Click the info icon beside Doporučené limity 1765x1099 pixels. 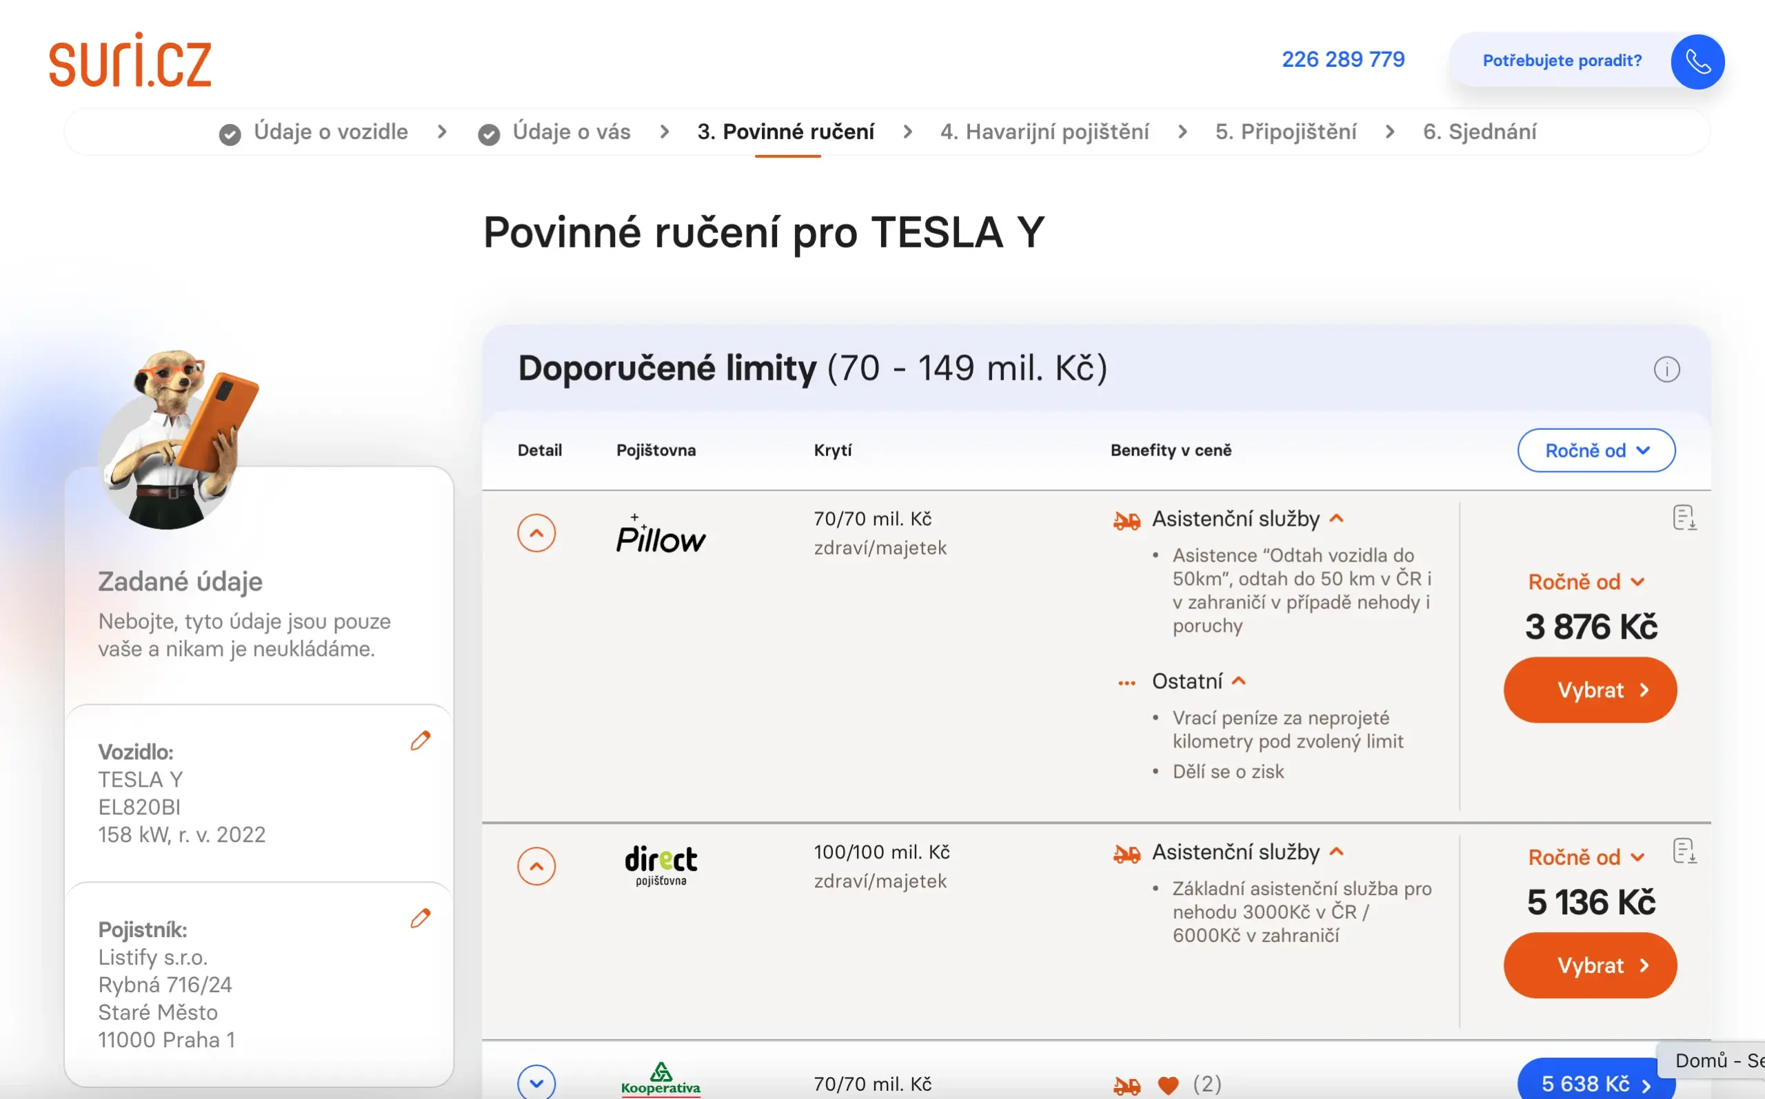[1666, 369]
